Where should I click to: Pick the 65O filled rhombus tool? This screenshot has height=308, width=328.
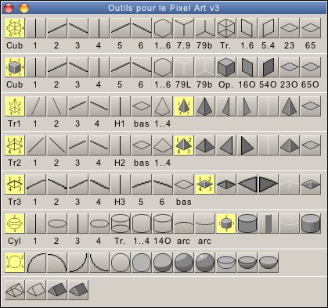tap(311, 67)
